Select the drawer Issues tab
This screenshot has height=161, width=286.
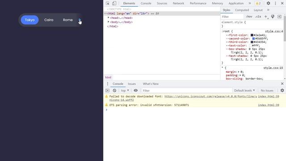pos(132,84)
